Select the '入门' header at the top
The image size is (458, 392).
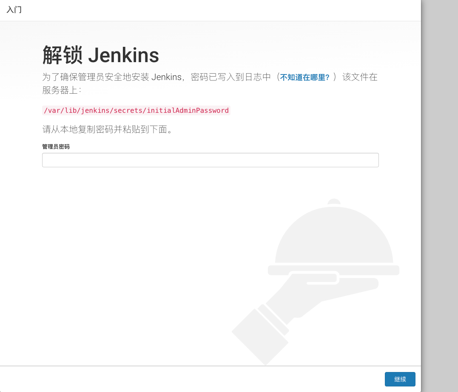tap(14, 10)
